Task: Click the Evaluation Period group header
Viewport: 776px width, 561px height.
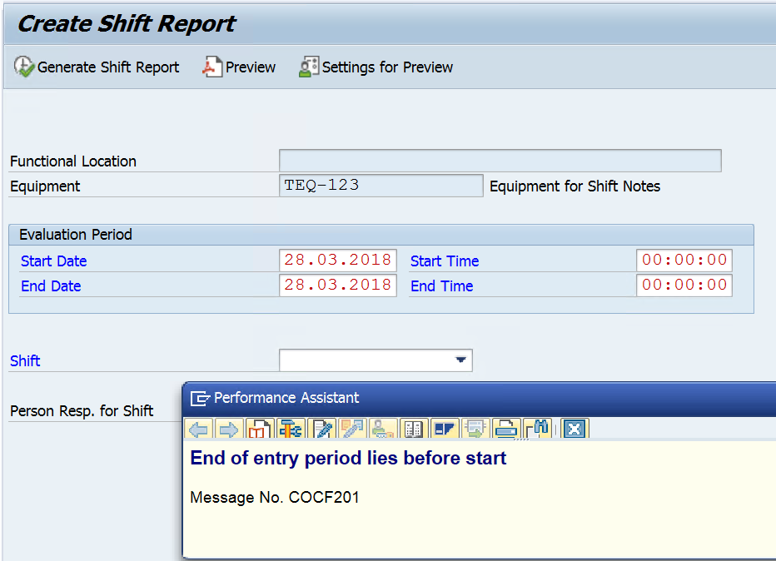Action: pyautogui.click(x=381, y=235)
